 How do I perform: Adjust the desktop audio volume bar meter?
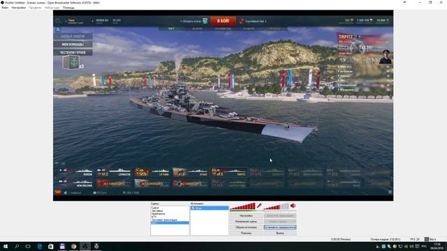[x=277, y=206]
